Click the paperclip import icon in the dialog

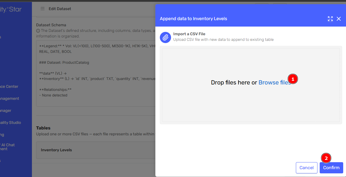coord(165,37)
